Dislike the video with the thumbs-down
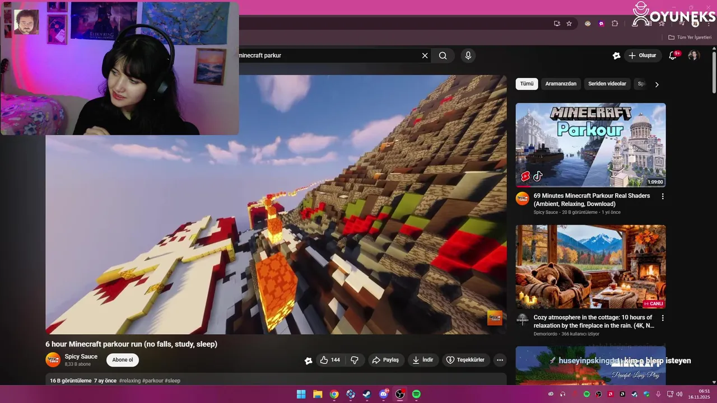Image resolution: width=717 pixels, height=403 pixels. click(355, 360)
